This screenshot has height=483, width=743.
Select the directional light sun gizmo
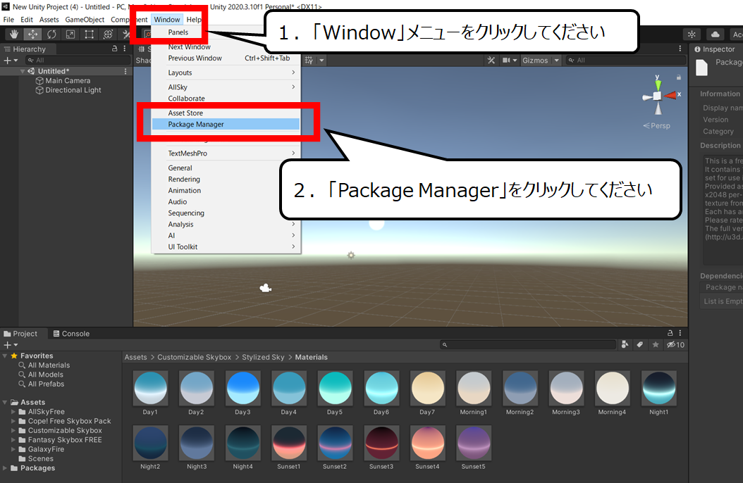(351, 256)
